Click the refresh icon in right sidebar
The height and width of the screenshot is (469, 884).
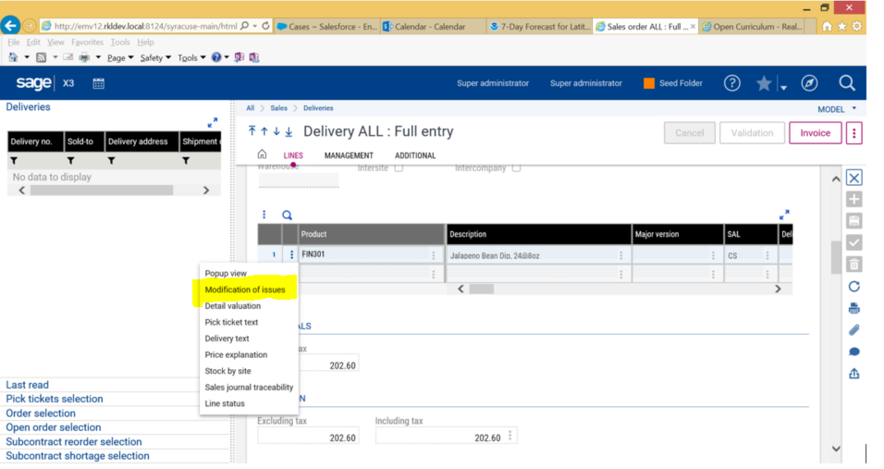(853, 287)
